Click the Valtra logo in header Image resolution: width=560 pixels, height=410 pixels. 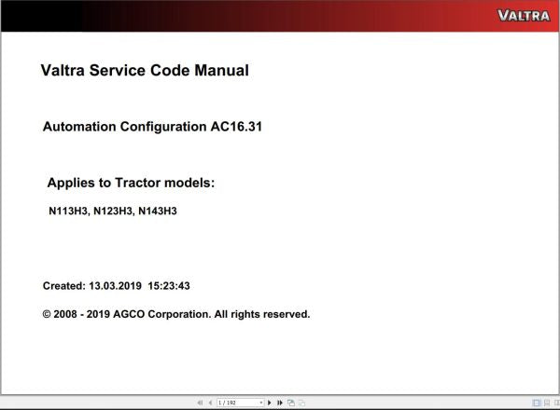click(524, 15)
